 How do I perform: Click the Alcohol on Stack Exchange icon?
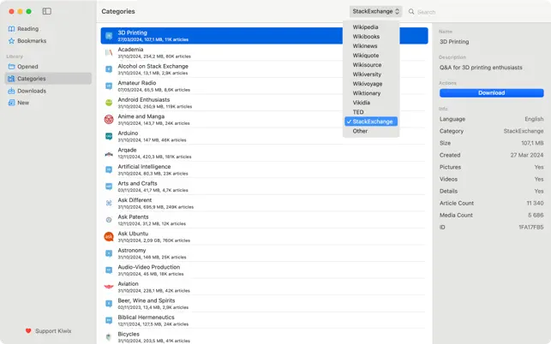click(x=109, y=69)
